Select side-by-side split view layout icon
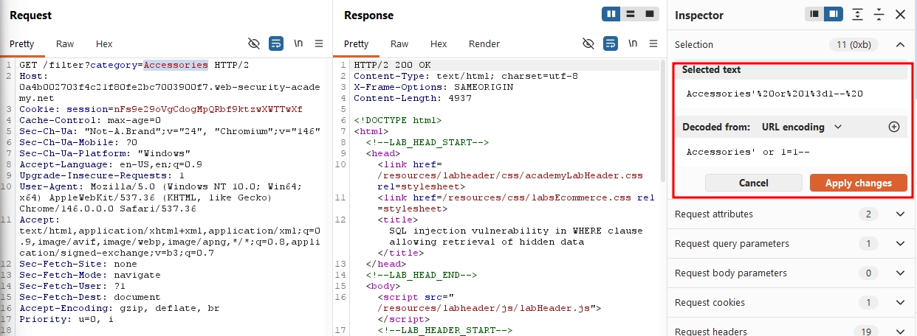Image resolution: width=917 pixels, height=336 pixels. (611, 14)
